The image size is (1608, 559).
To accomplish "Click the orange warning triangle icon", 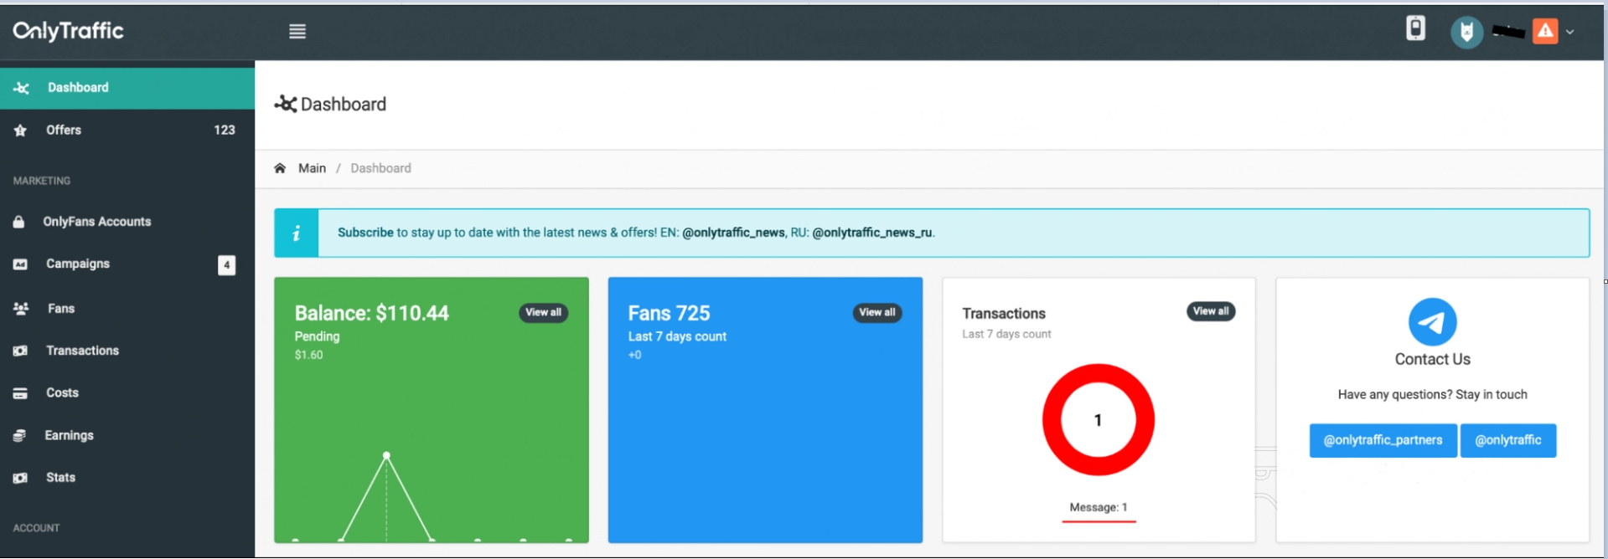I will (x=1545, y=31).
